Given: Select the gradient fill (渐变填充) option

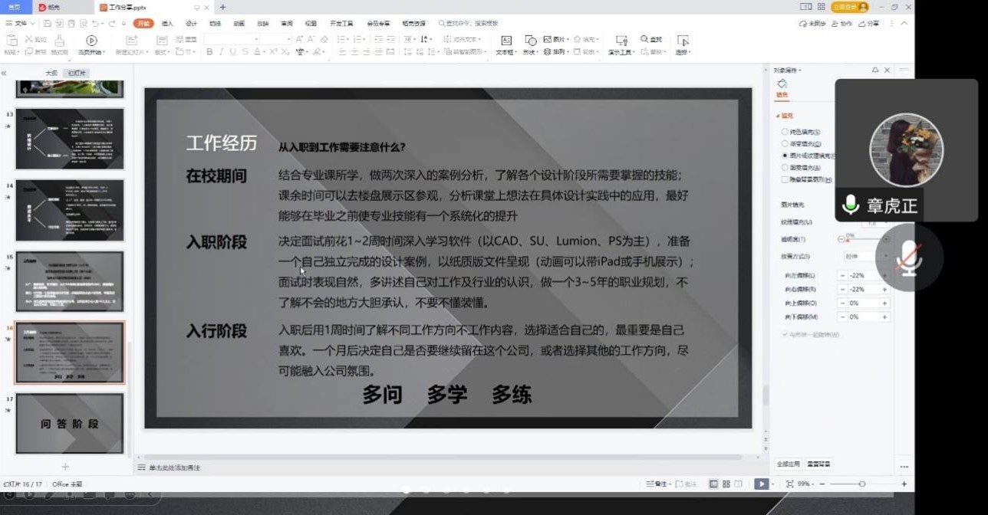Looking at the screenshot, I should [785, 143].
